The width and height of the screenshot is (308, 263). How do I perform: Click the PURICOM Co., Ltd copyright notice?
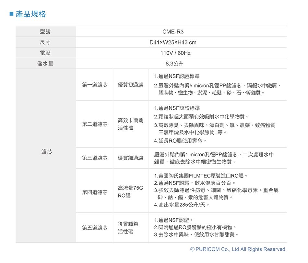[x=238, y=249]
